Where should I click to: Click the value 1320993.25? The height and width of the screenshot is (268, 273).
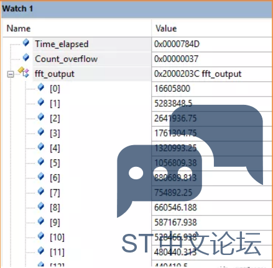pos(175,148)
